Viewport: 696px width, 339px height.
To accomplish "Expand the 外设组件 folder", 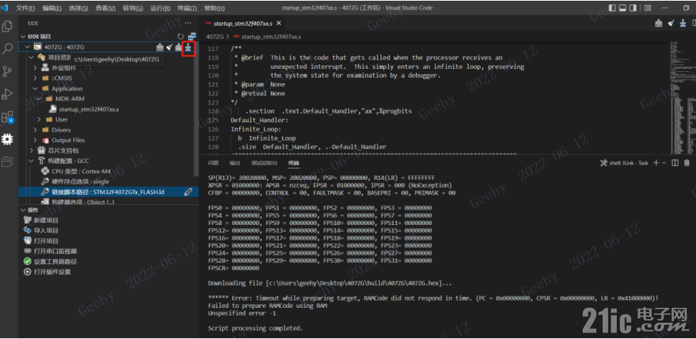I will pos(35,68).
